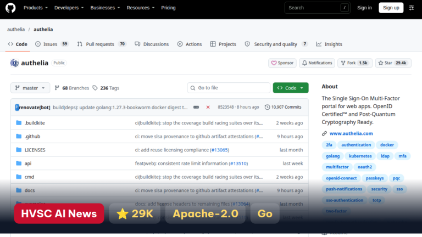Image resolution: width=422 pixels, height=237 pixels.
Task: Select the security topic tag
Action: [x=379, y=189]
